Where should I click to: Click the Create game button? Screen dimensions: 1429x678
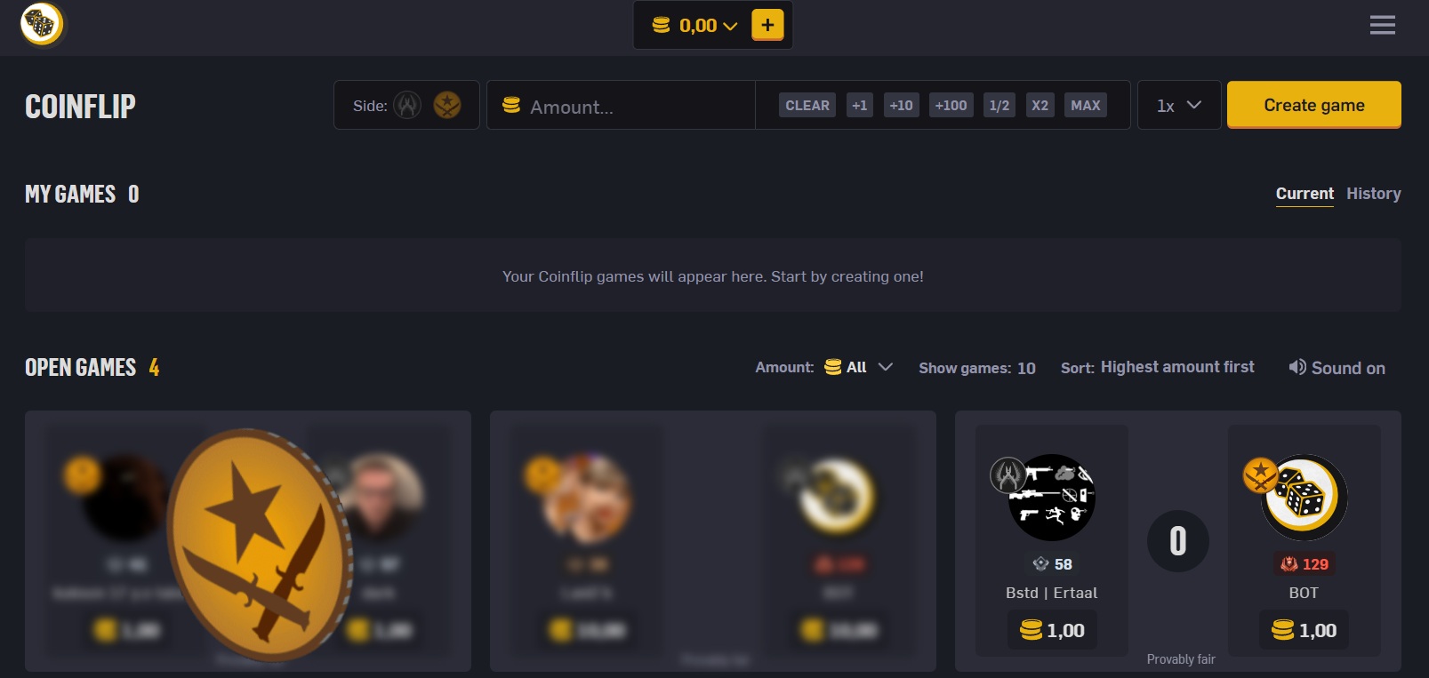(x=1314, y=105)
